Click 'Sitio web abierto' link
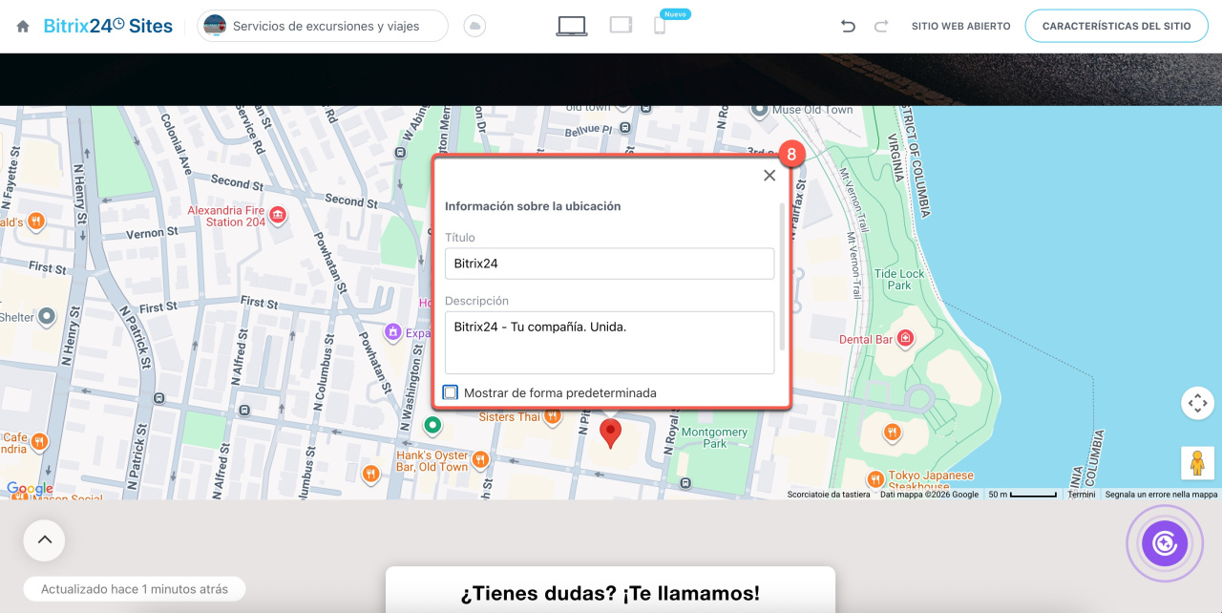The image size is (1222, 613). coord(960,27)
